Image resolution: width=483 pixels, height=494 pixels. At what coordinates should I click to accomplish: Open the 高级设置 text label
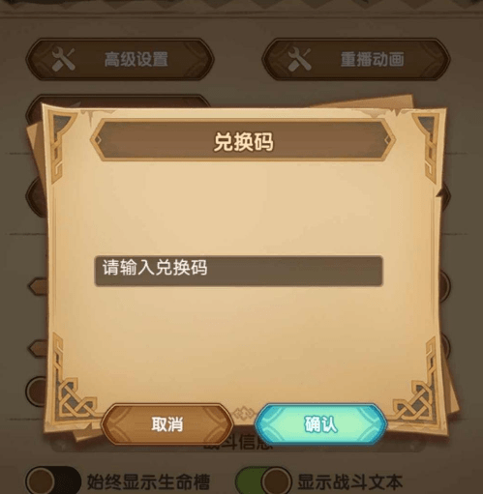pyautogui.click(x=136, y=59)
